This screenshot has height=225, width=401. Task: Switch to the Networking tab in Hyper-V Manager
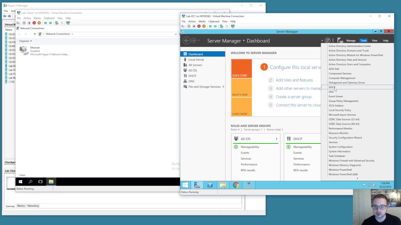pyautogui.click(x=33, y=206)
